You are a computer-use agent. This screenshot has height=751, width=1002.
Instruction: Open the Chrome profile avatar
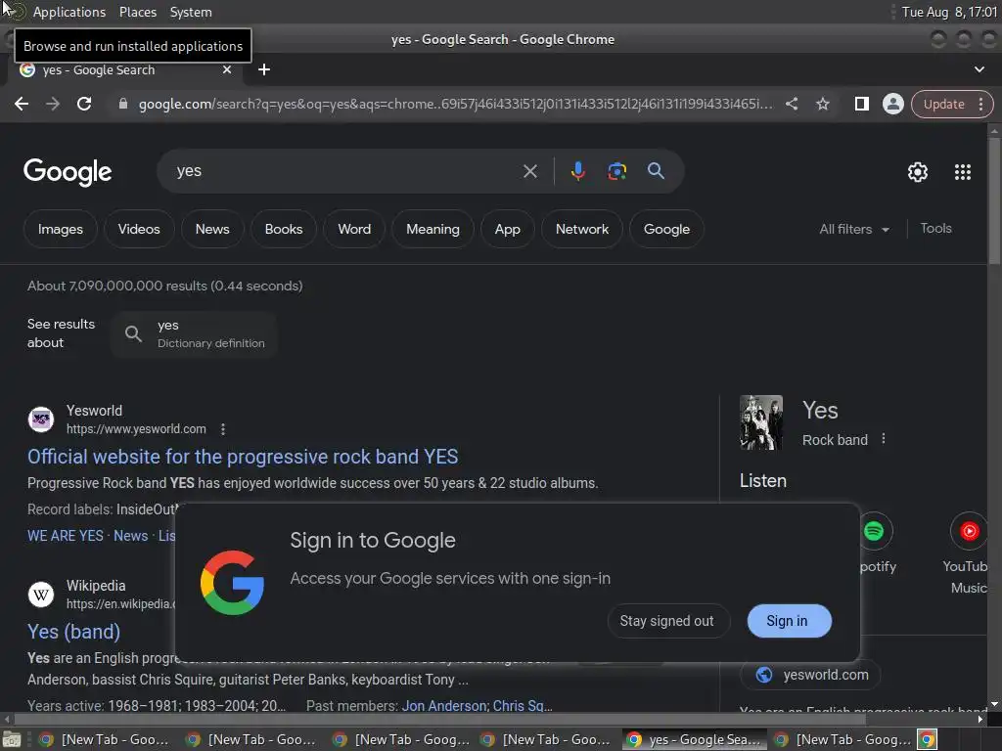tap(892, 104)
